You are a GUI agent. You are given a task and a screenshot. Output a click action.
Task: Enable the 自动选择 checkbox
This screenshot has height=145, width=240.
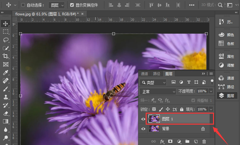(23, 5)
